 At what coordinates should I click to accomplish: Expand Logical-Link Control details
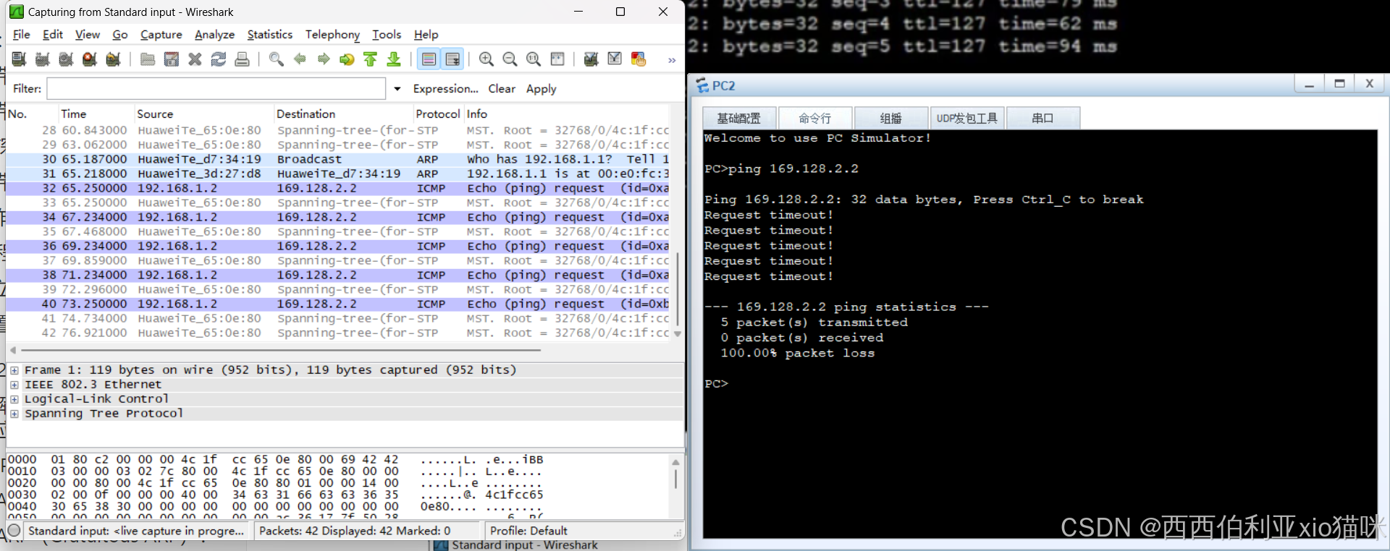click(14, 399)
